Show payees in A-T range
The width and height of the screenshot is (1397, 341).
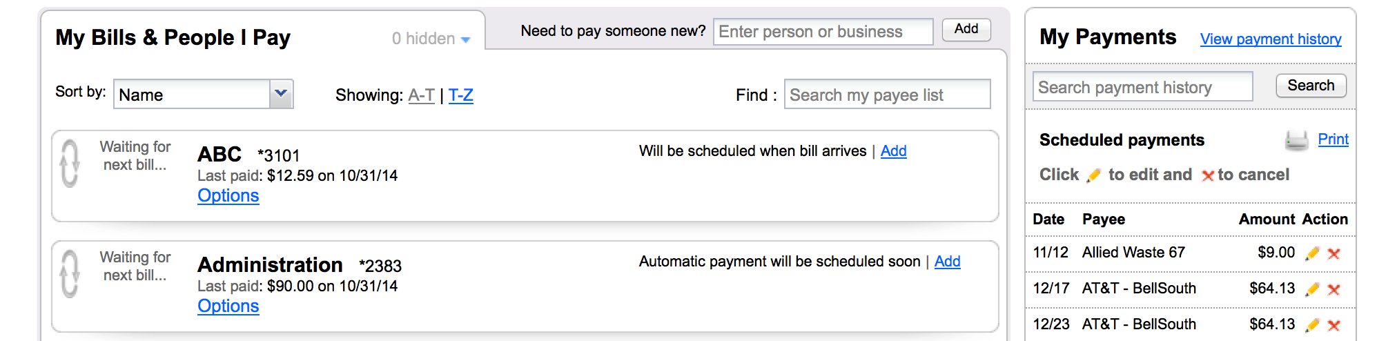[422, 95]
